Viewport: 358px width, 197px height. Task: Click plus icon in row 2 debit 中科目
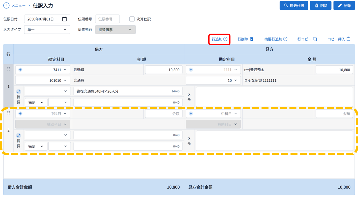(x=20, y=113)
